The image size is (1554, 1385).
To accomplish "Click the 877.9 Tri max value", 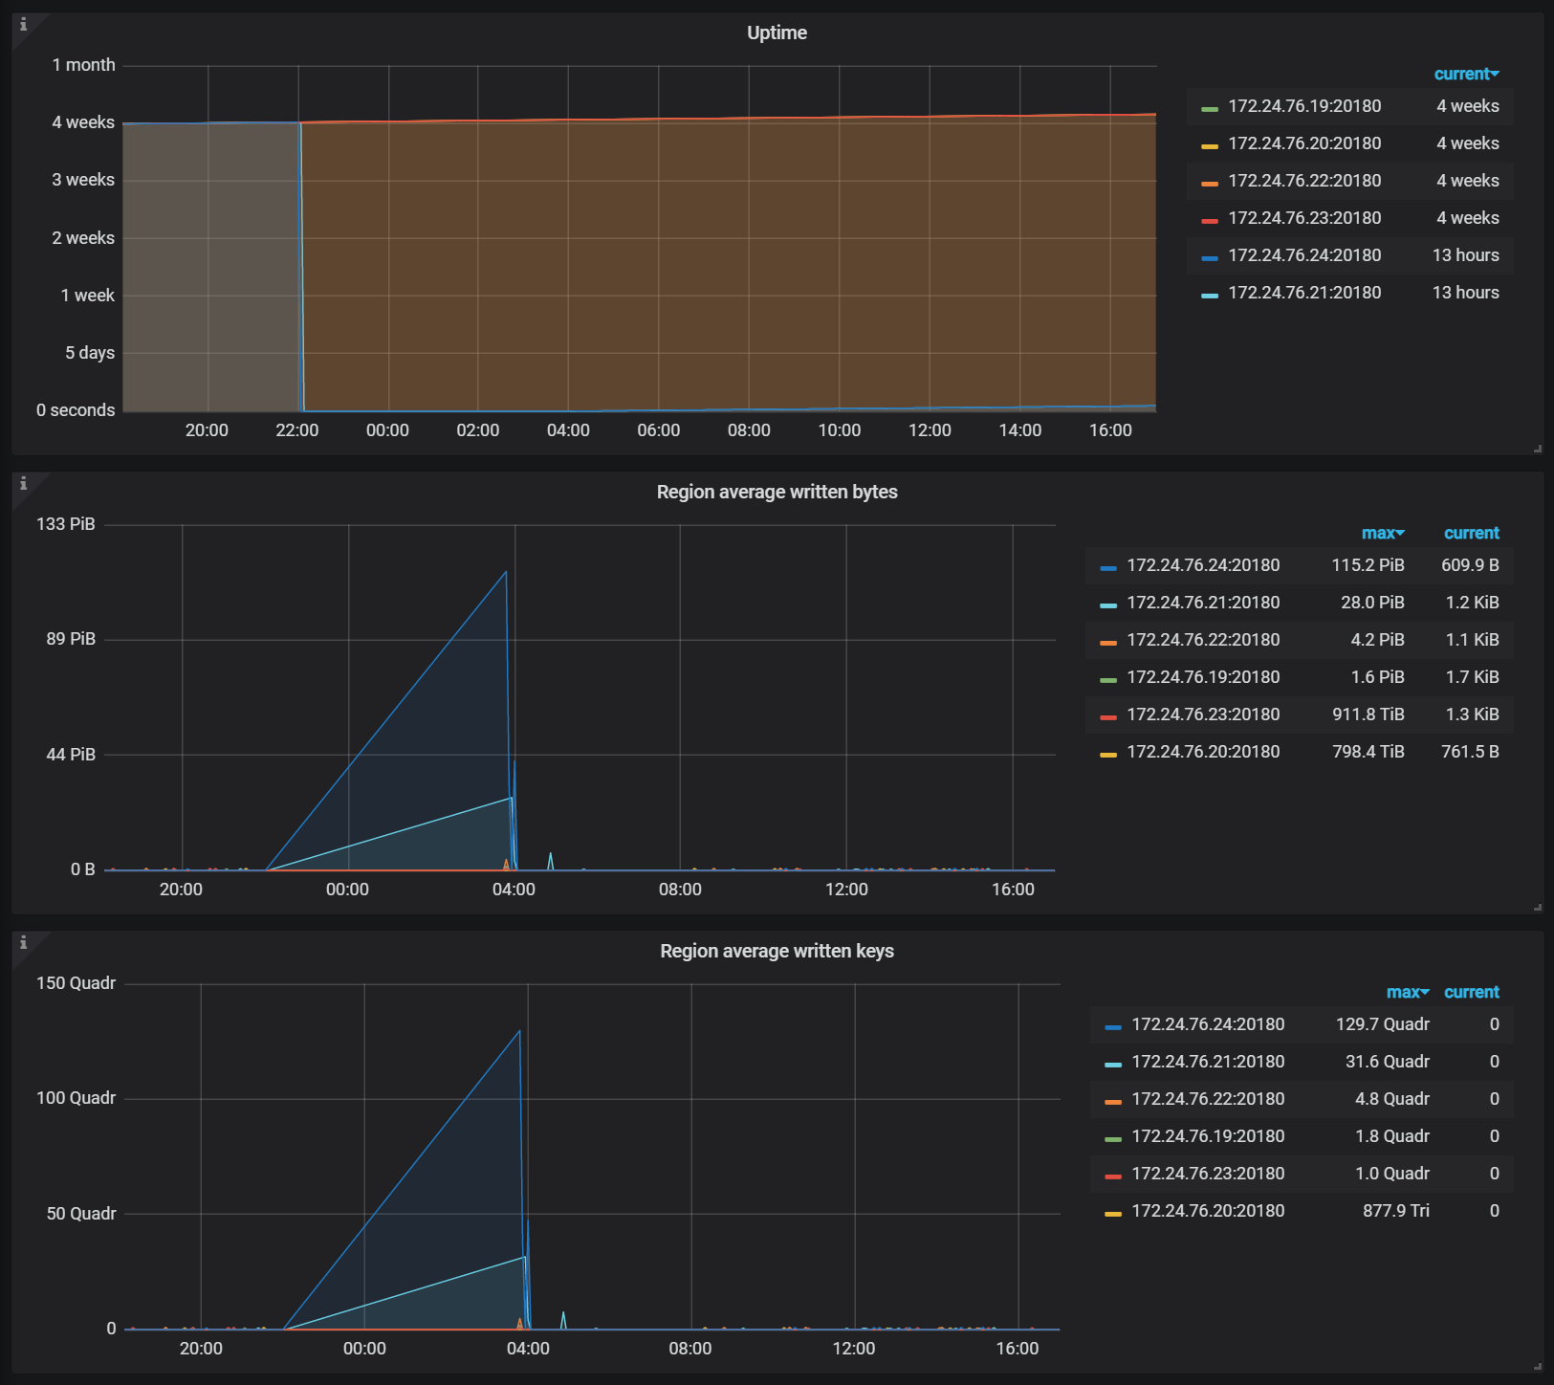I will click(x=1395, y=1211).
